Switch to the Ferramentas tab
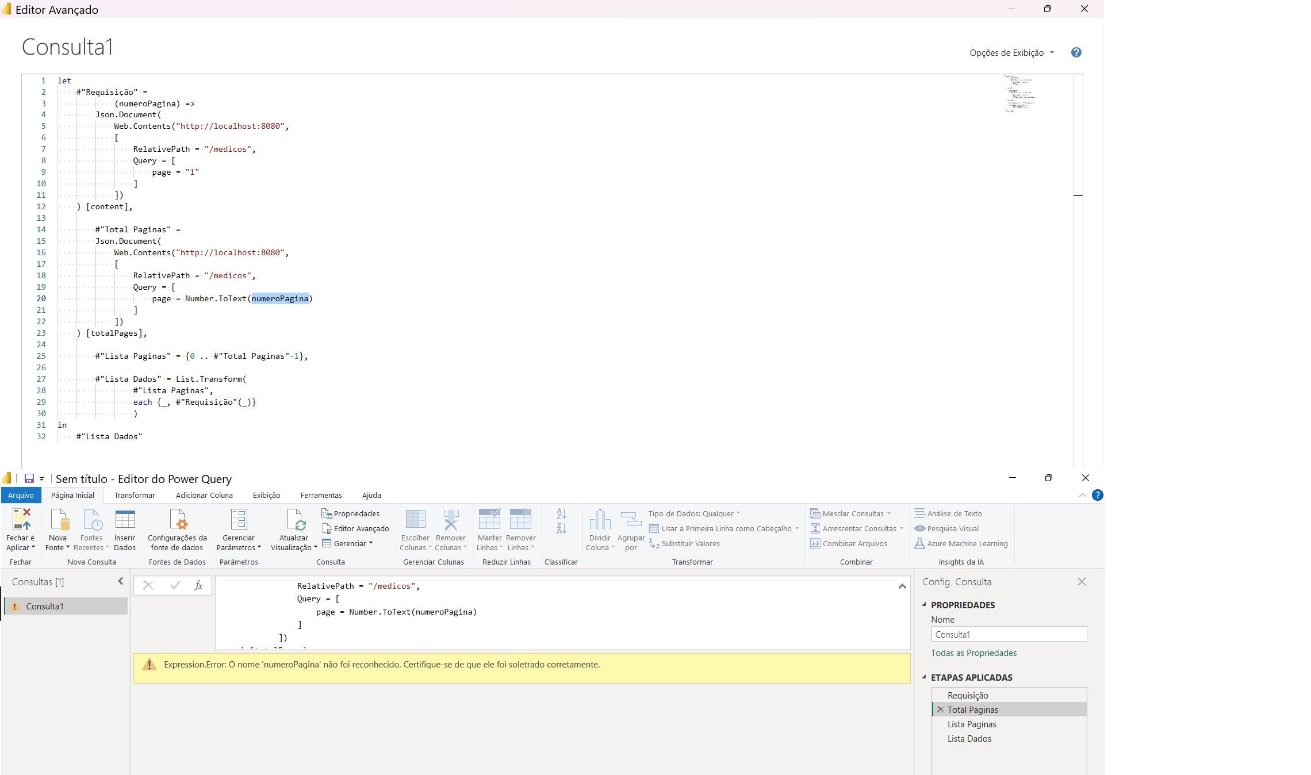The height and width of the screenshot is (775, 1311). point(321,495)
